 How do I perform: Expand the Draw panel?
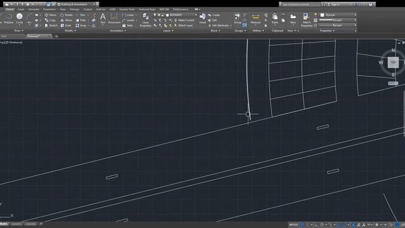pyautogui.click(x=18, y=30)
